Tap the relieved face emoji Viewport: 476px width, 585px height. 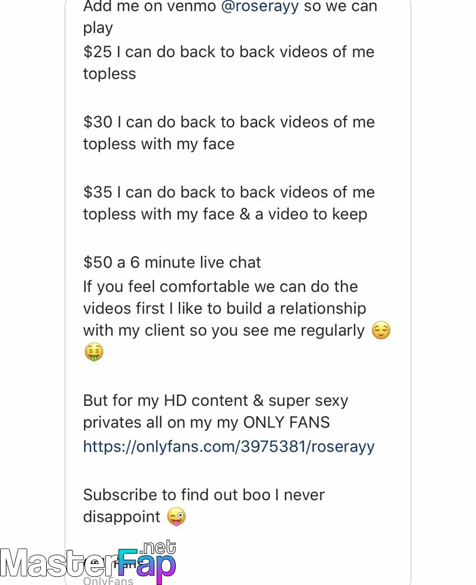[x=381, y=330]
